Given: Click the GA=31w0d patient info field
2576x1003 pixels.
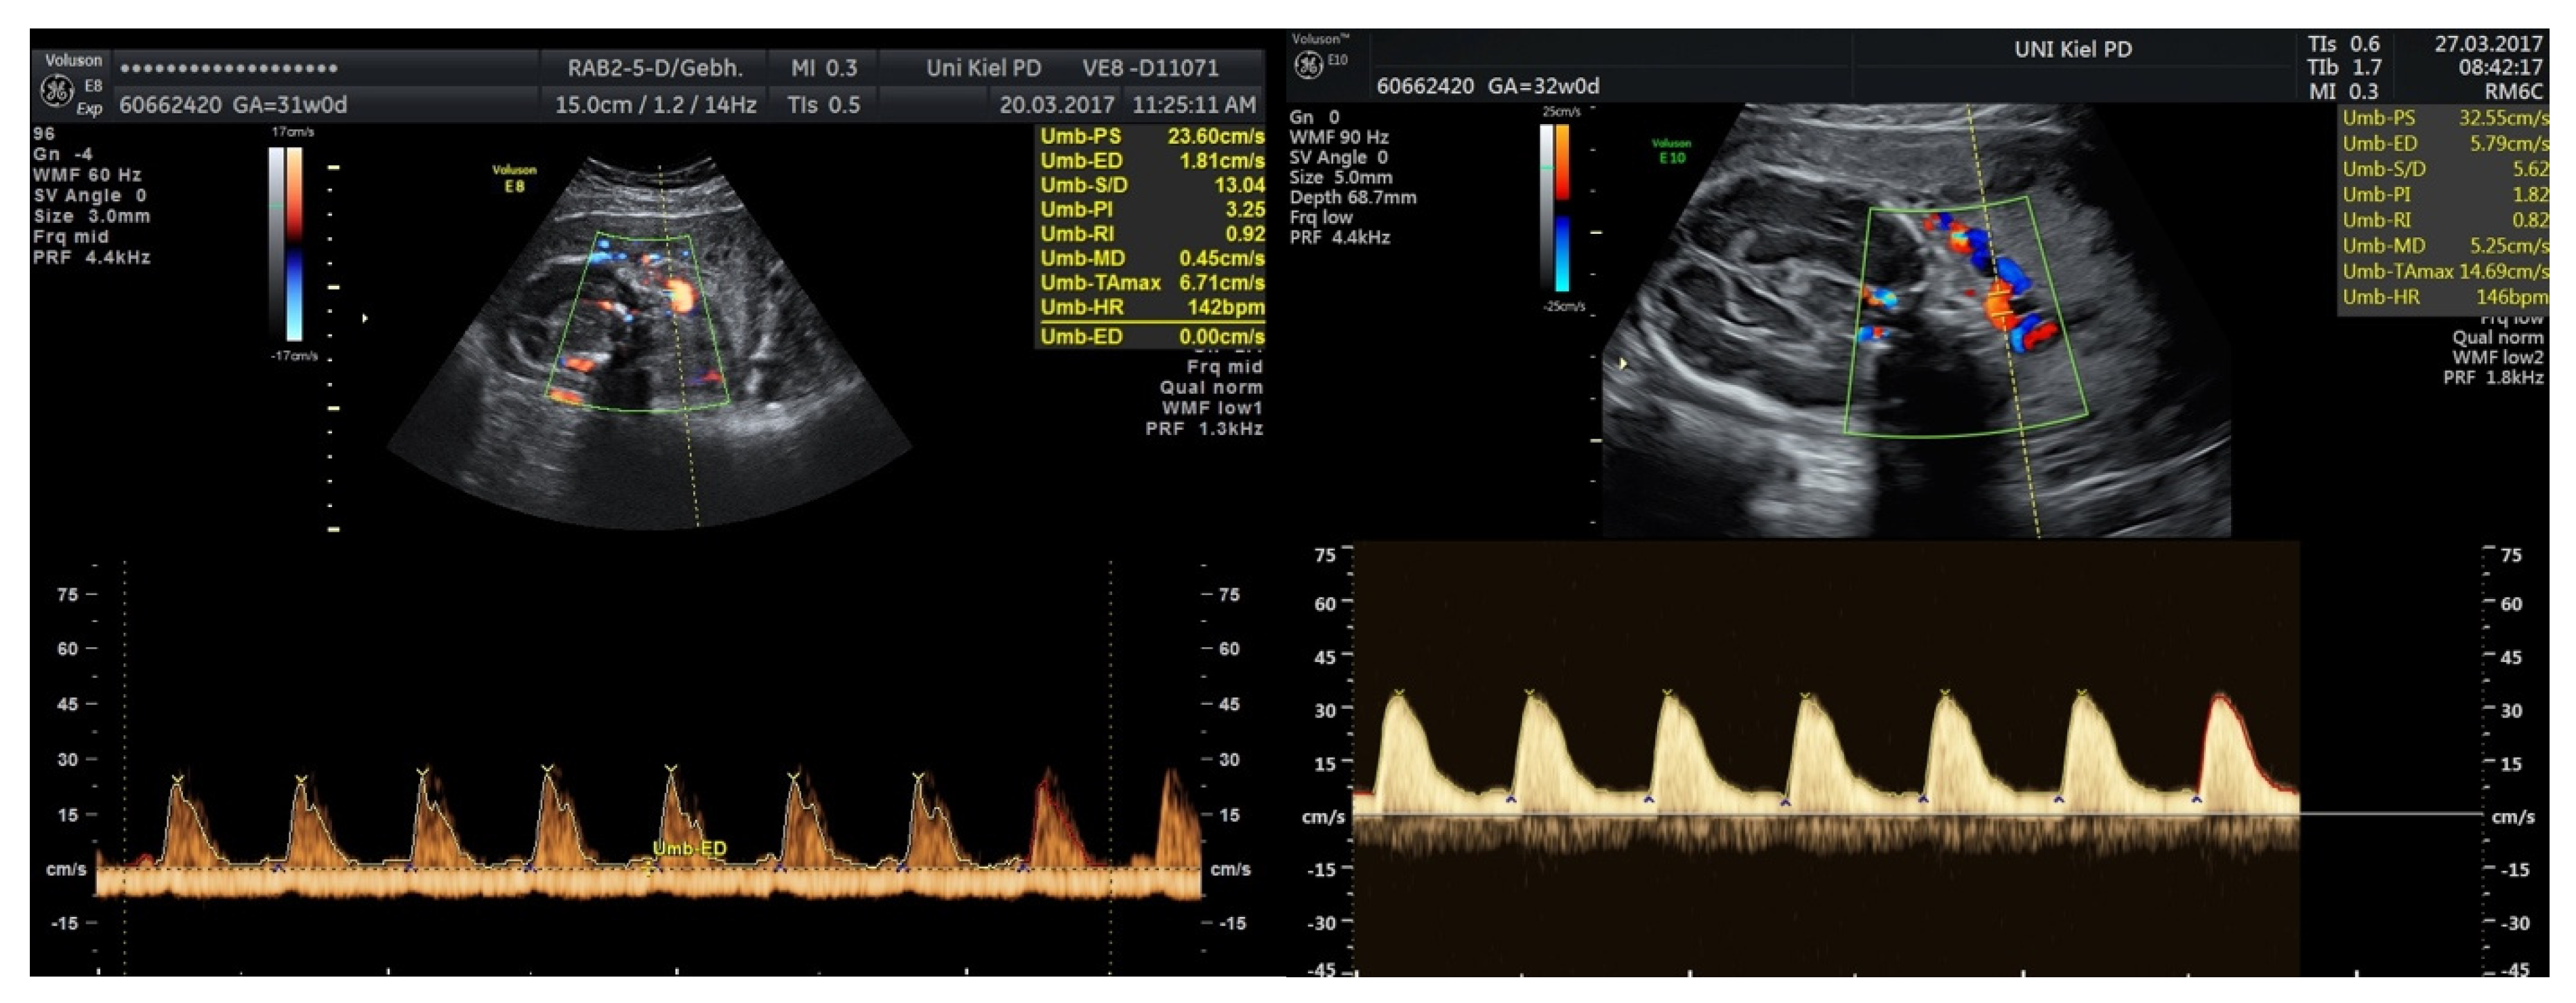Looking at the screenshot, I should (x=290, y=105).
